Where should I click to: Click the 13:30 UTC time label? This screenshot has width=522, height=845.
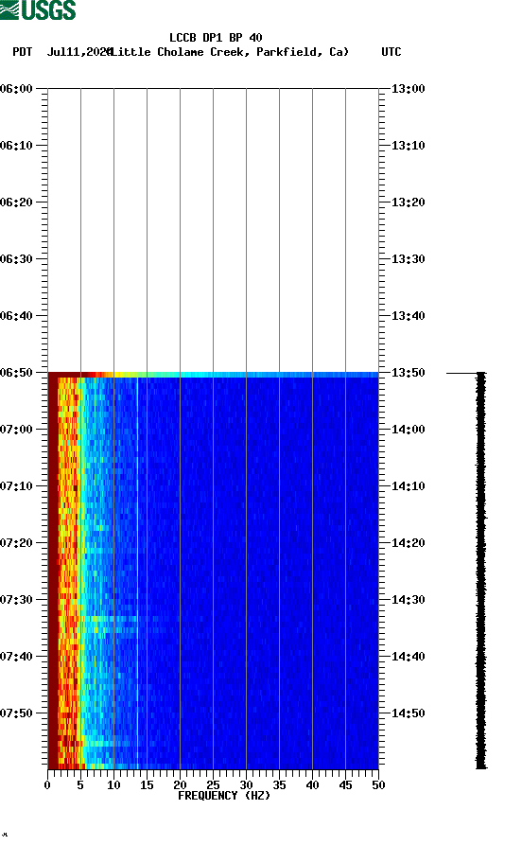[408, 258]
